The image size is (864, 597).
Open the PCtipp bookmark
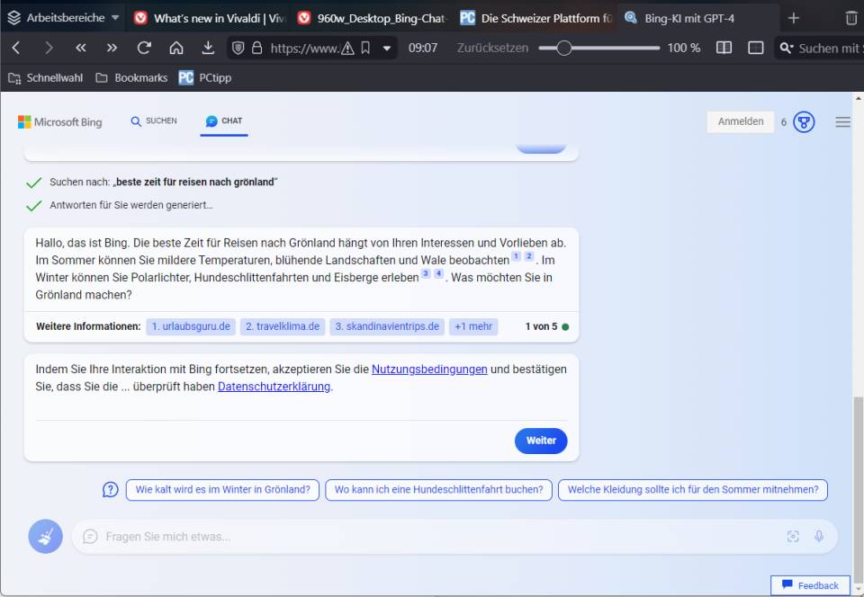point(205,78)
